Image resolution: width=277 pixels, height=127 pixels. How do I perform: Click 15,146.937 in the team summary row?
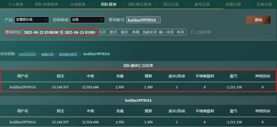pos(60,87)
